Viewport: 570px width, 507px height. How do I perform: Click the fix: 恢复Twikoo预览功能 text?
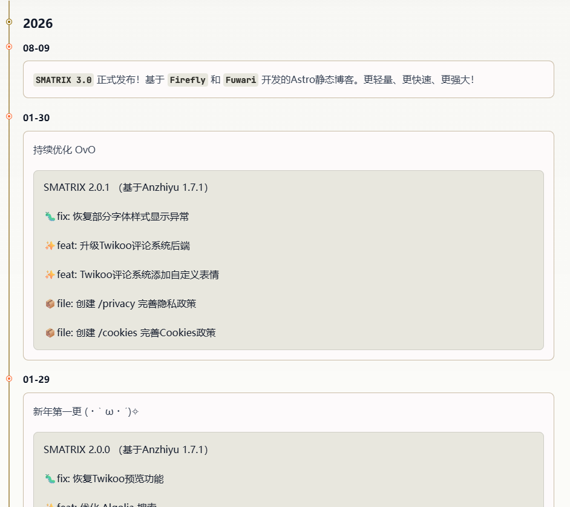[x=111, y=479]
